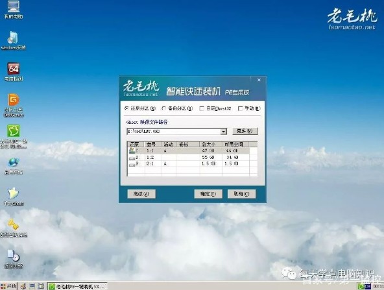
Task: Open the orange DiskGenius partition tool icon
Action: 14,105
